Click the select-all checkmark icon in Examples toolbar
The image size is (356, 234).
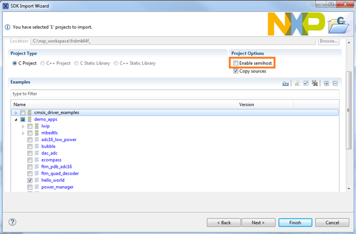306,83
